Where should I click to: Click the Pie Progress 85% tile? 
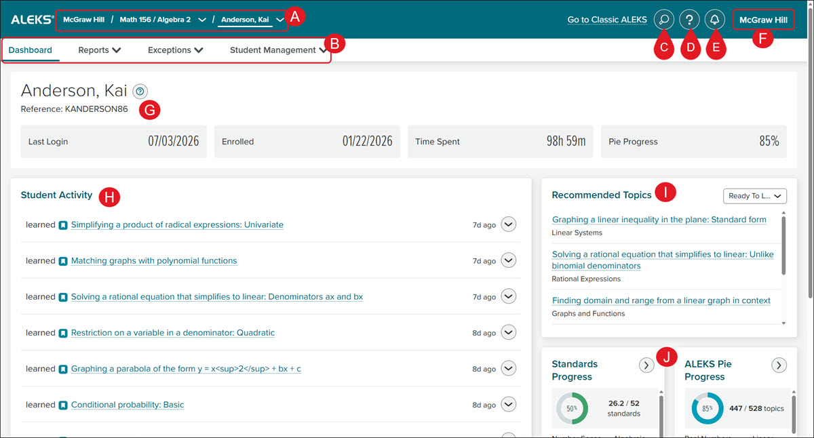(x=694, y=142)
